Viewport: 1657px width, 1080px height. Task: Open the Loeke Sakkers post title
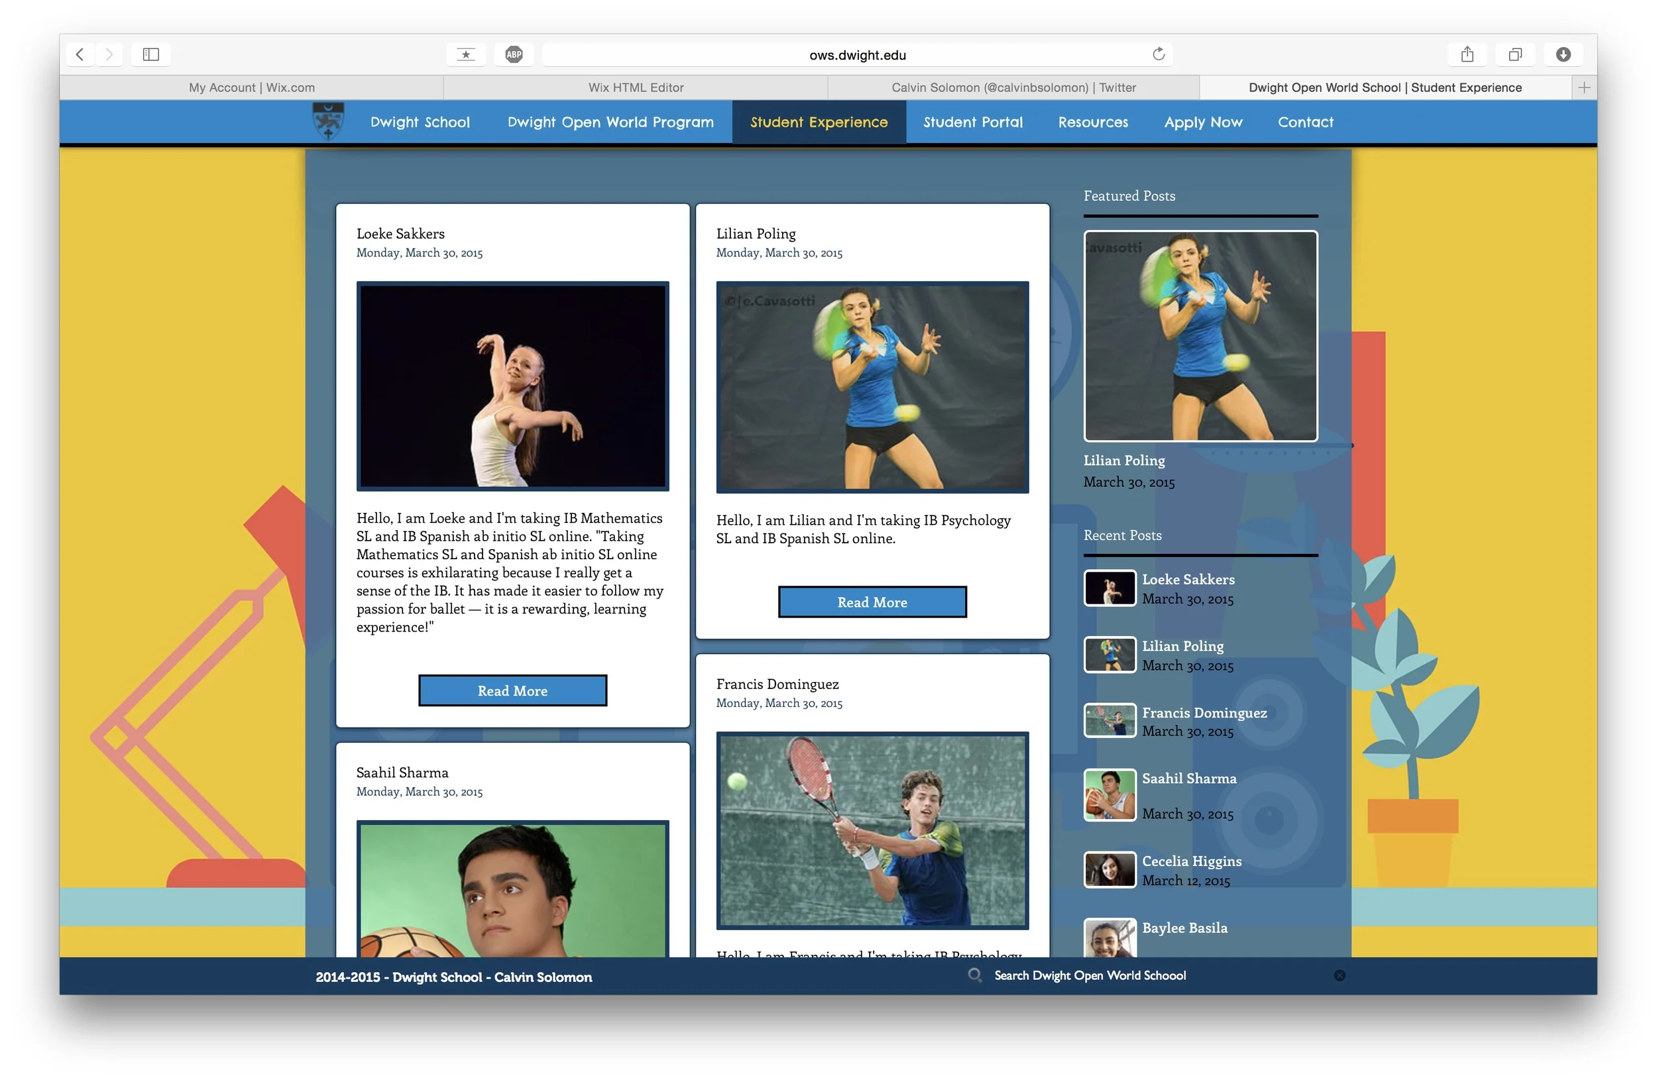click(x=400, y=234)
